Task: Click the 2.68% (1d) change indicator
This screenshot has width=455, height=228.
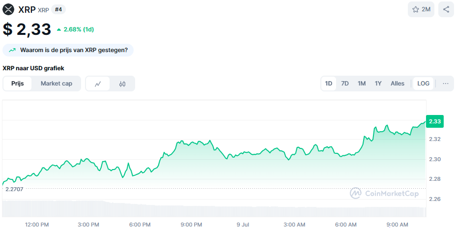Action: (76, 29)
